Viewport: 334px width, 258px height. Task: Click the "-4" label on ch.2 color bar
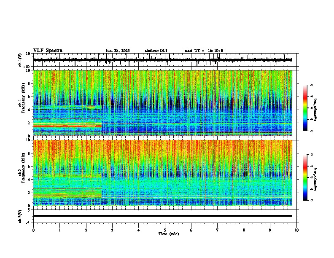click(311, 166)
